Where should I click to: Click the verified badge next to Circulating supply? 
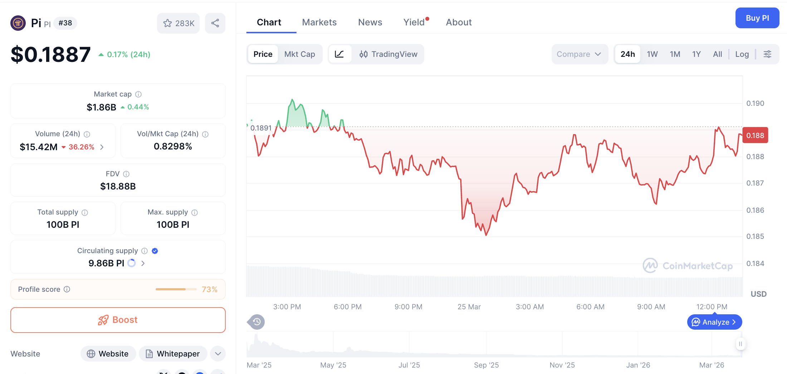coord(155,251)
